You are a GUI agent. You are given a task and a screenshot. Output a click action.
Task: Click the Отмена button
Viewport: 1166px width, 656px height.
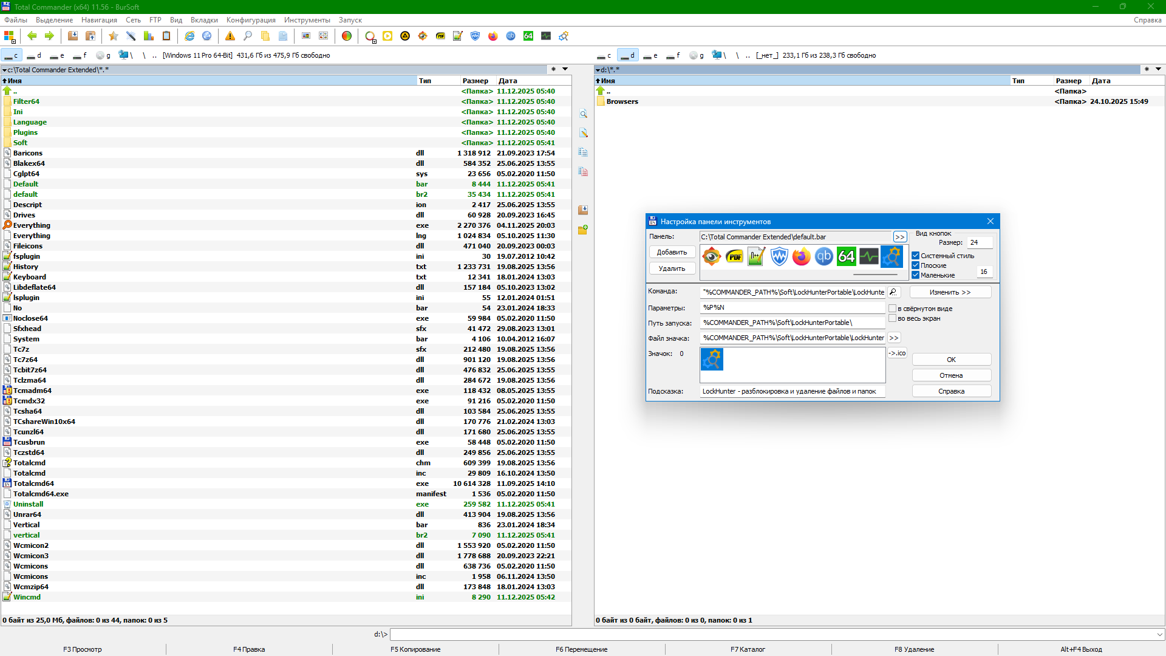pos(951,375)
